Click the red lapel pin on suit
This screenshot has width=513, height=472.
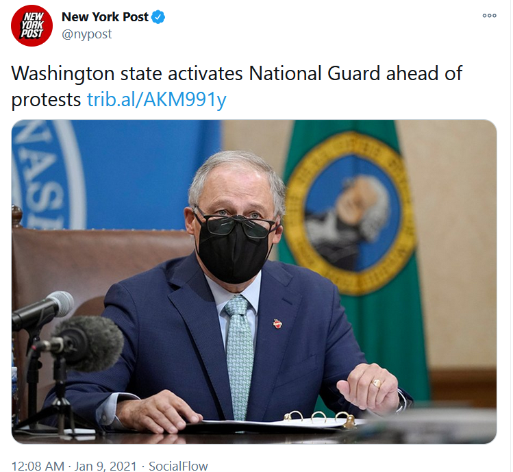[277, 324]
